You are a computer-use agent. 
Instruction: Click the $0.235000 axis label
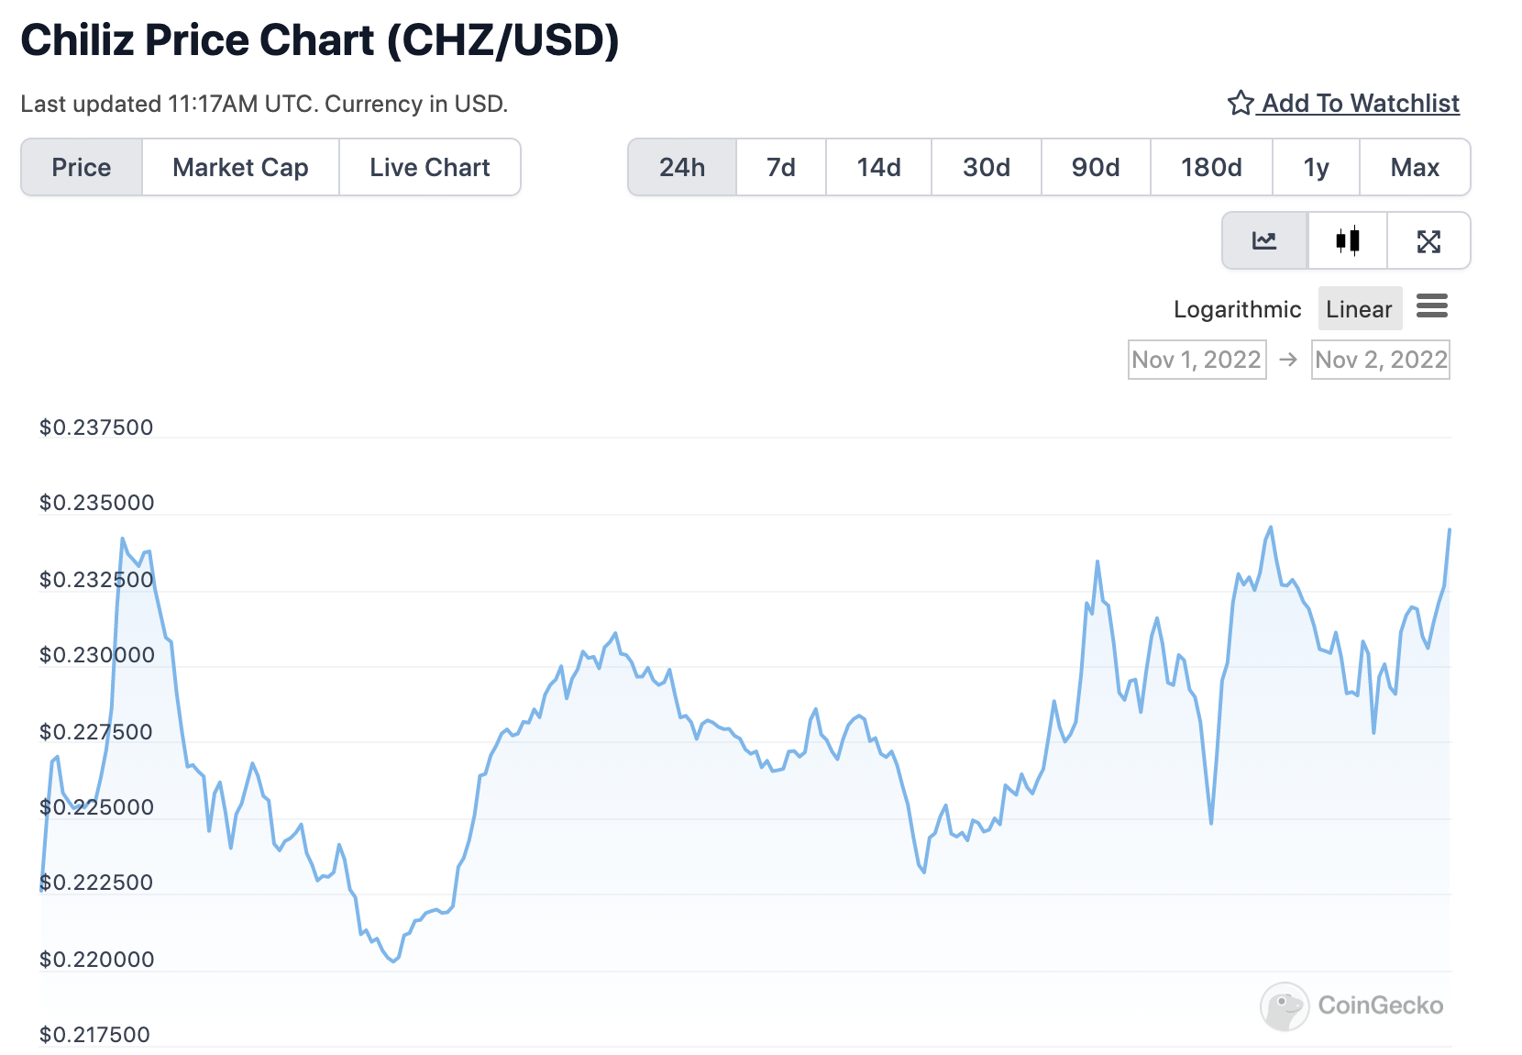[x=97, y=503]
